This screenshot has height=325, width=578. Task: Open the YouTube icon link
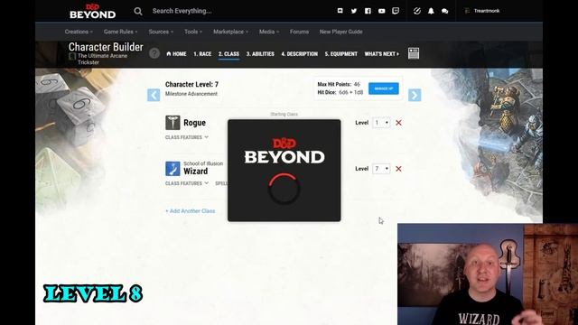click(381, 11)
